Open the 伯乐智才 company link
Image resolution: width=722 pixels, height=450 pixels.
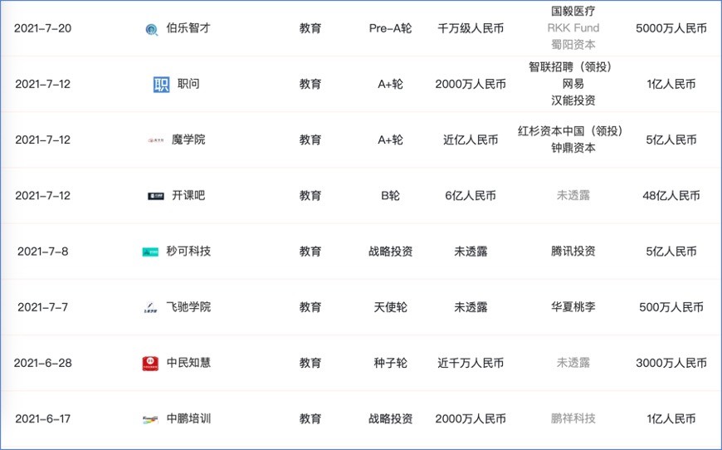click(x=188, y=28)
